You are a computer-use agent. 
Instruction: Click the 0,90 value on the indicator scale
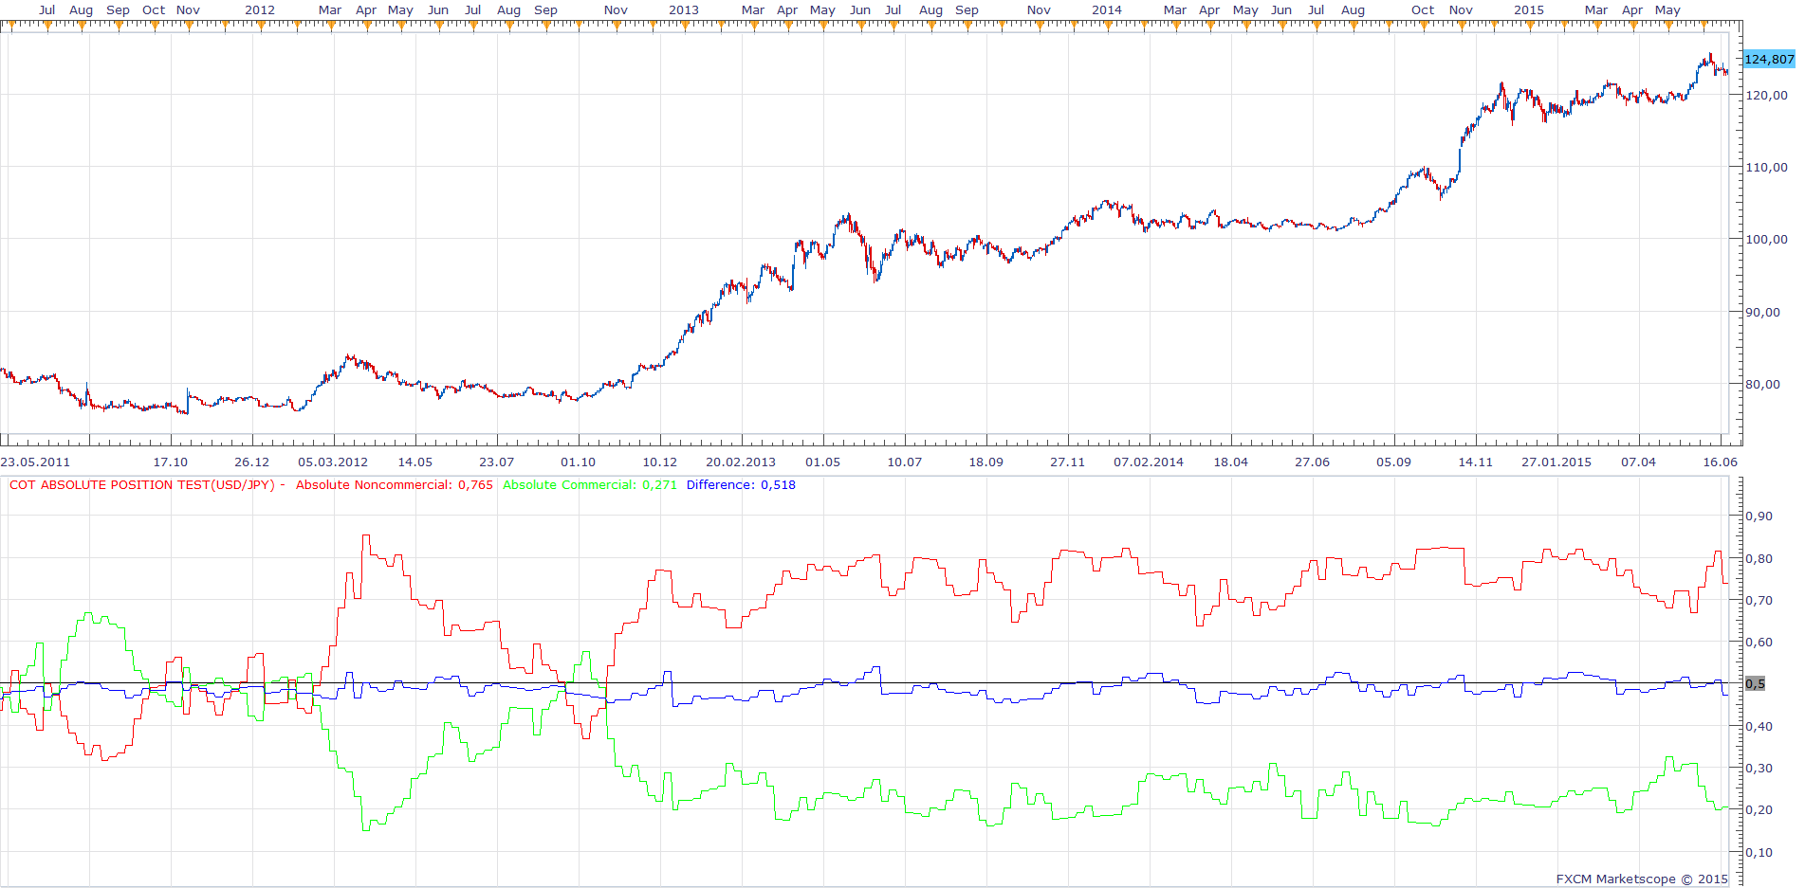click(1759, 516)
